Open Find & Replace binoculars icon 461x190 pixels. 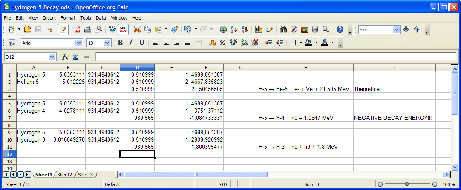[283, 29]
